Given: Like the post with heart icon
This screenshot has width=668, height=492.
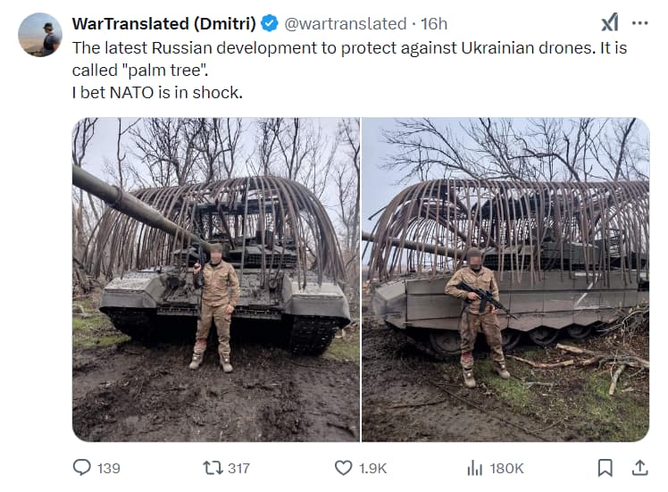Looking at the screenshot, I should (x=343, y=468).
